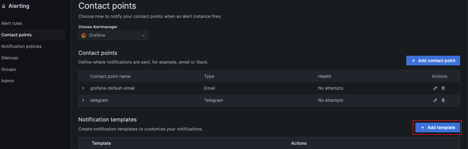Click the Contact point name column header

click(x=110, y=76)
